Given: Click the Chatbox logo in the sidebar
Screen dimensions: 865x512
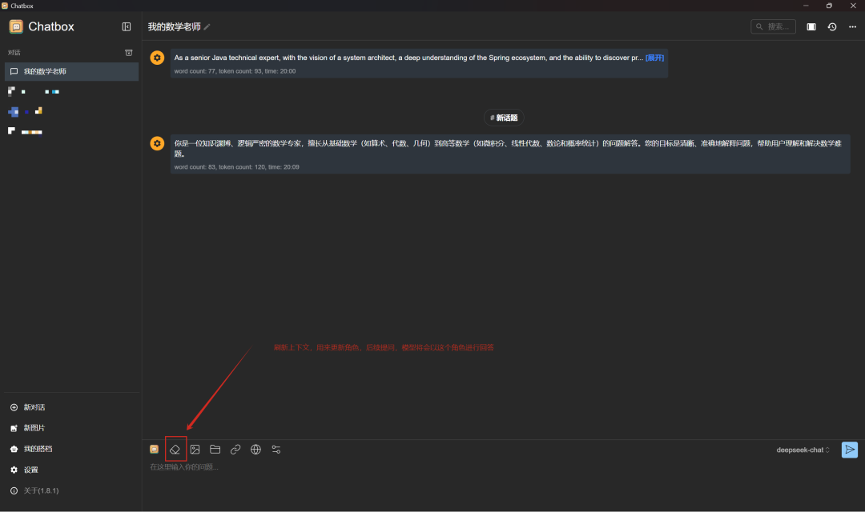Looking at the screenshot, I should (x=16, y=26).
